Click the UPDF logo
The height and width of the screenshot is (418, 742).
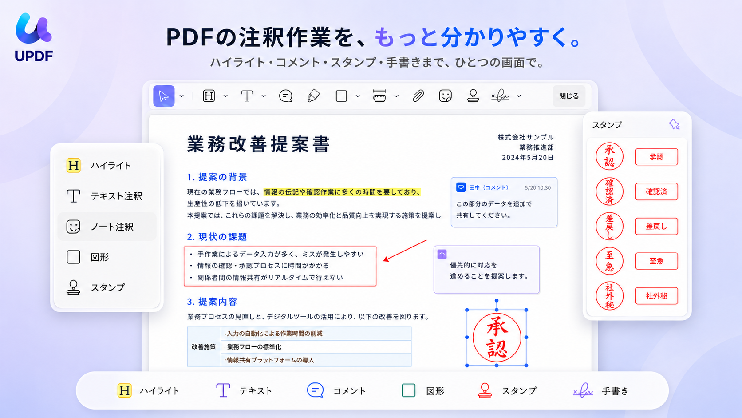pos(34,37)
